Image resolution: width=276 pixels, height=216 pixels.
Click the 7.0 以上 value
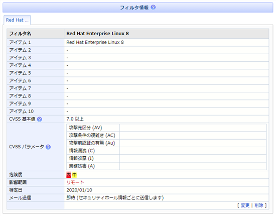pos(75,119)
